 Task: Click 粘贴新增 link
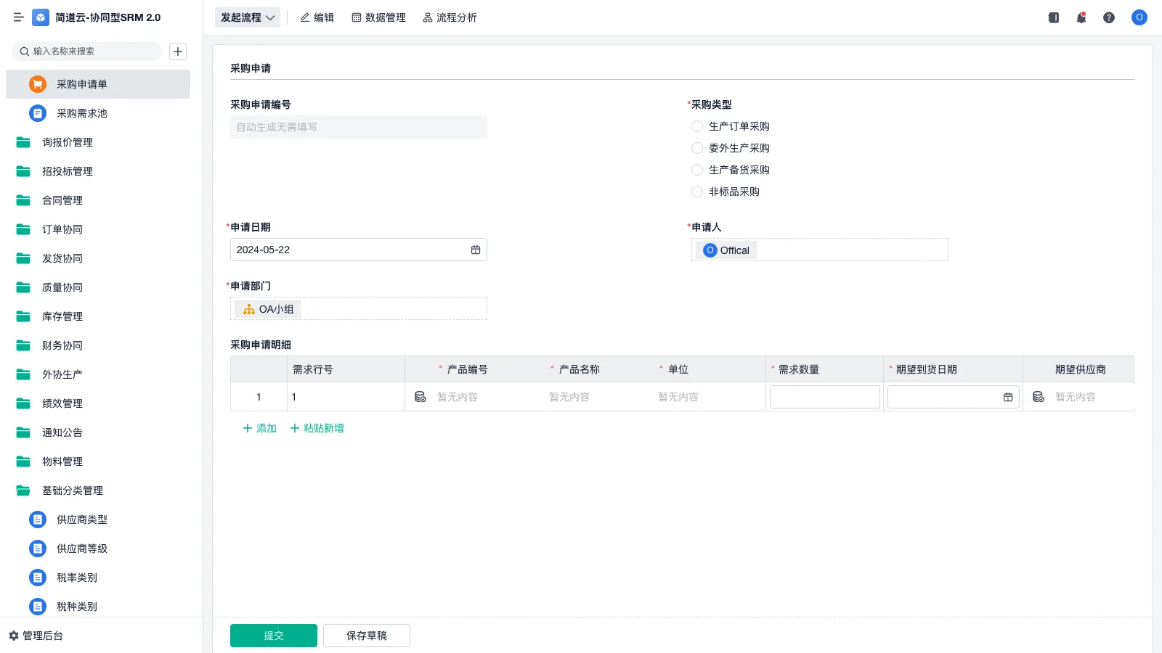coord(317,428)
